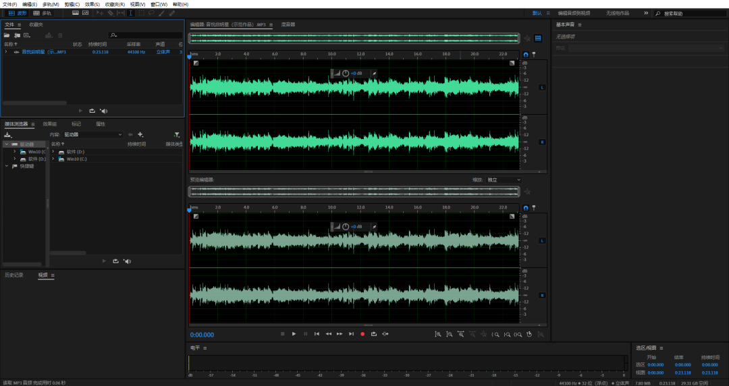Click the editor overview navigator bar
This screenshot has height=386, width=729.
coord(354,38)
